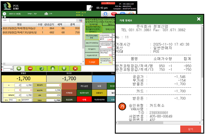Click the 명칭 column header
The height and width of the screenshot is (136, 206).
19,24
